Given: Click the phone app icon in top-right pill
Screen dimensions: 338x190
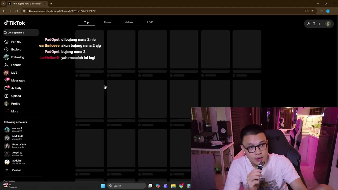Looking at the screenshot, I should pyautogui.click(x=314, y=24).
